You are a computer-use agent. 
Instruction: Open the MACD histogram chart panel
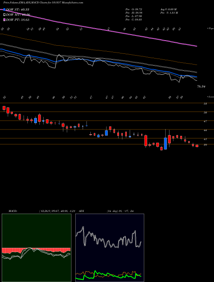(x=36, y=248)
